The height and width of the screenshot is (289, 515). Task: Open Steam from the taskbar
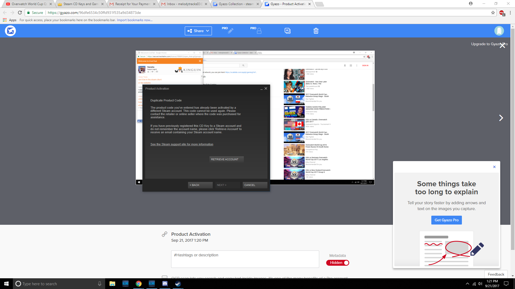pos(178,284)
